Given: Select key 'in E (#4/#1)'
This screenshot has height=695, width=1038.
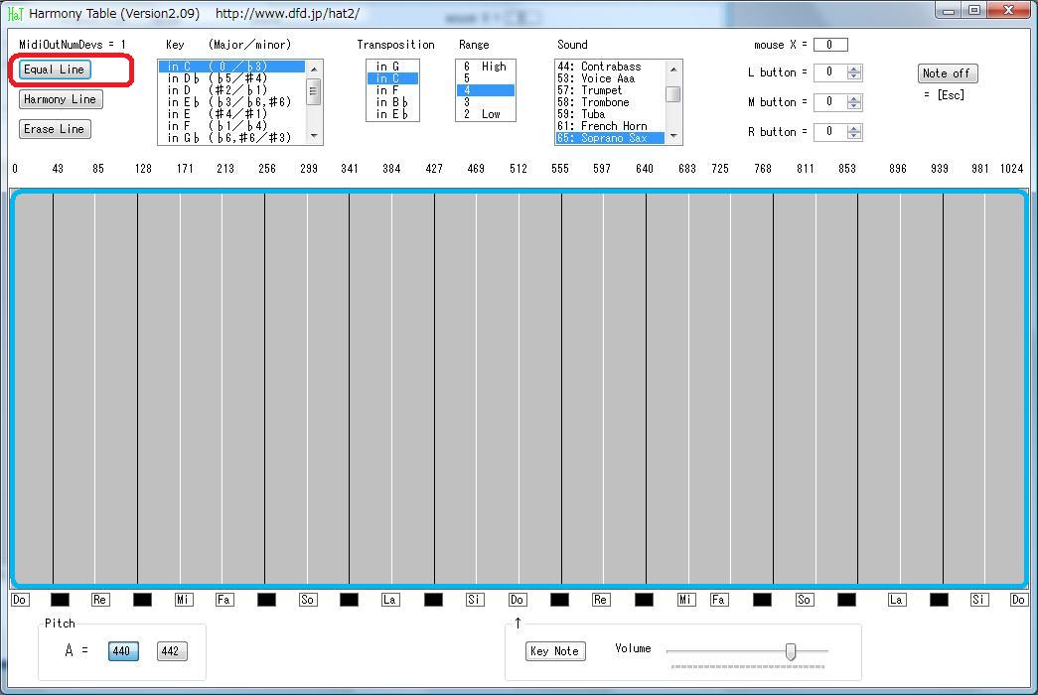Looking at the screenshot, I should (x=231, y=114).
